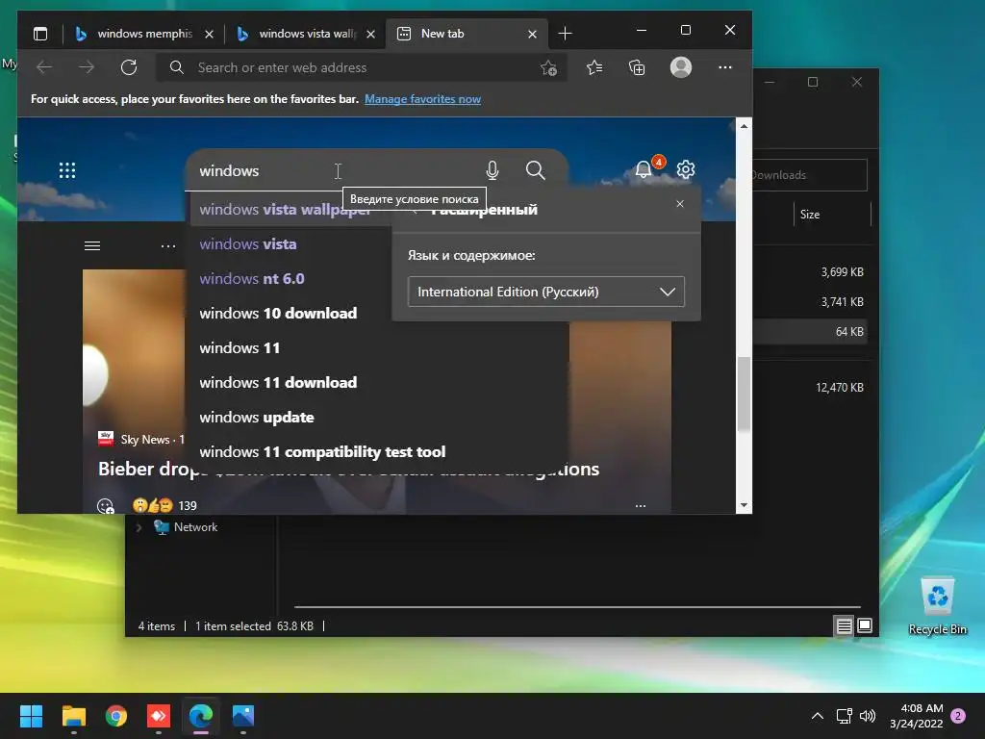The width and height of the screenshot is (985, 739).
Task: Open the volume control in system tray
Action: coord(868,716)
